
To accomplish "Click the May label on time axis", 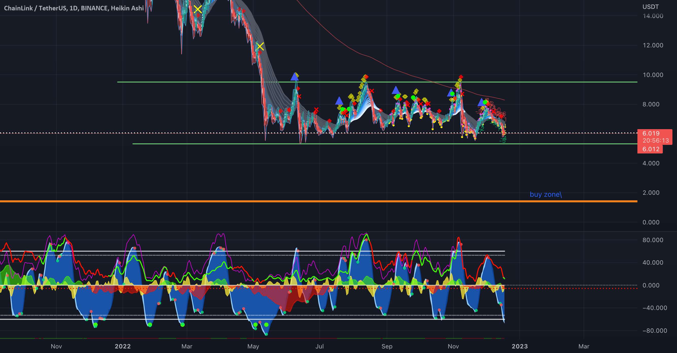I will 253,346.
